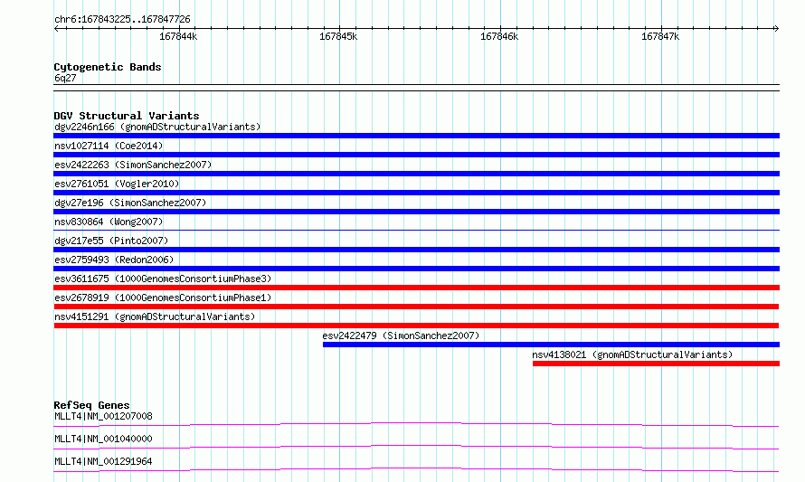This screenshot has height=482, width=805.
Task: Open transcript MLLT4|NM_001040000 label
Action: (103, 439)
